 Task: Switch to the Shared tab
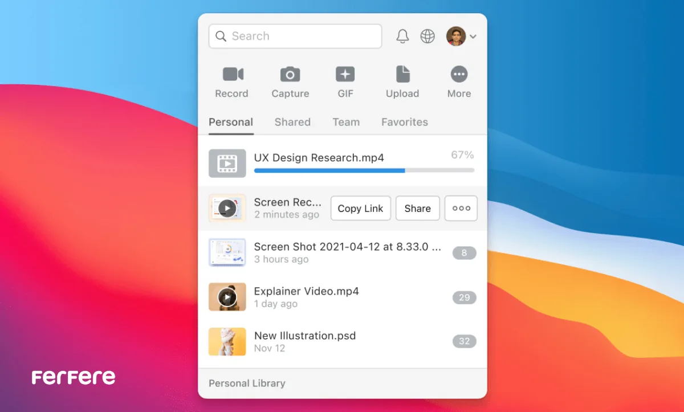292,122
